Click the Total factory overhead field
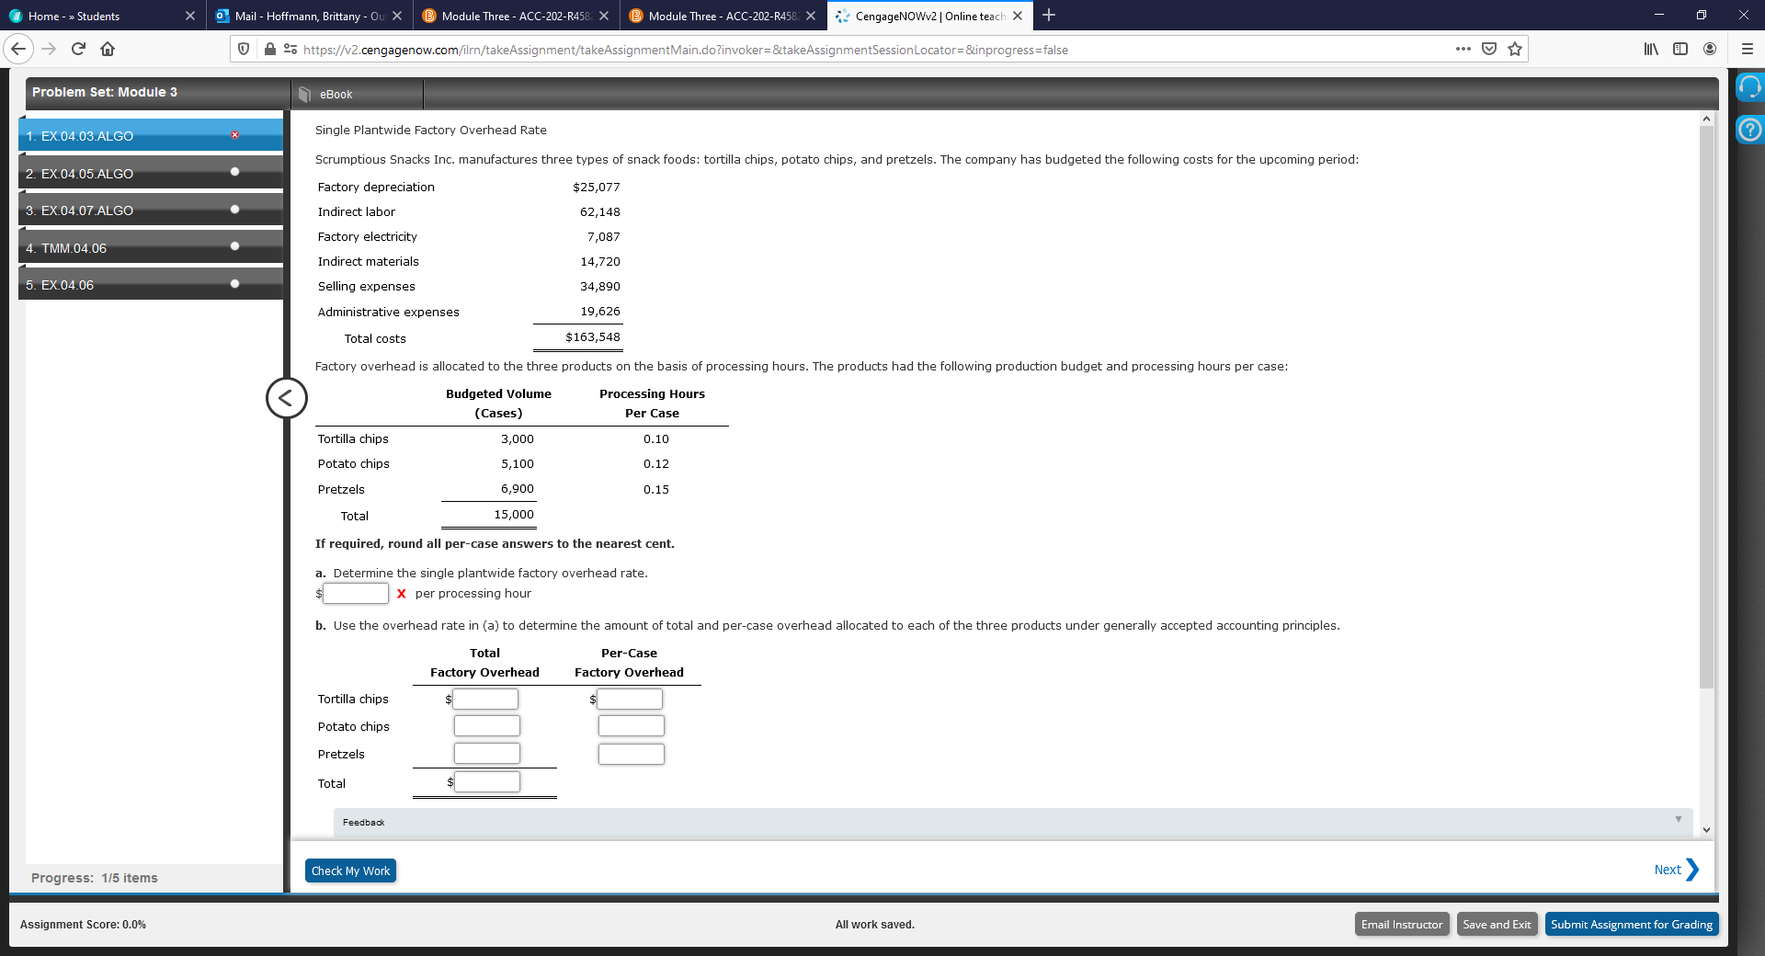This screenshot has height=956, width=1765. [487, 781]
